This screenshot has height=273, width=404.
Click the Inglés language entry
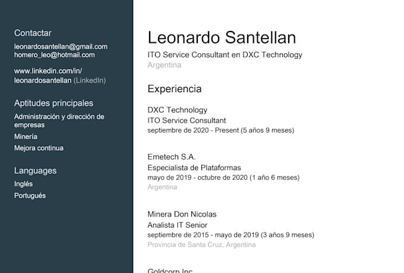point(23,184)
